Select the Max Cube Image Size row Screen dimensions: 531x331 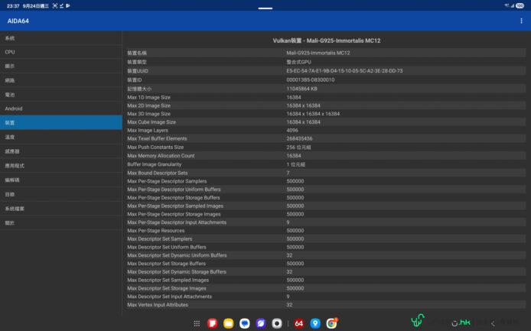pyautogui.click(x=326, y=122)
